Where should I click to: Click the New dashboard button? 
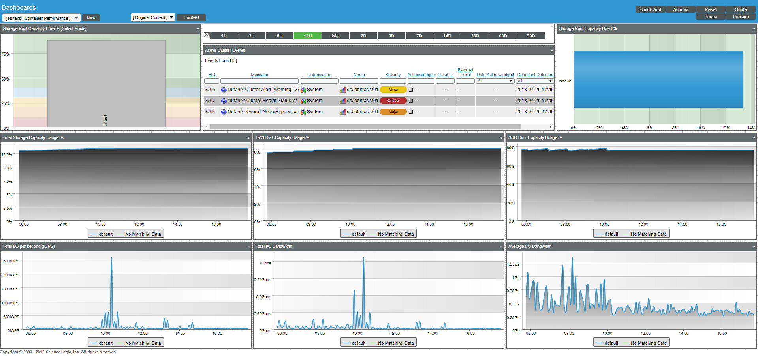[91, 17]
